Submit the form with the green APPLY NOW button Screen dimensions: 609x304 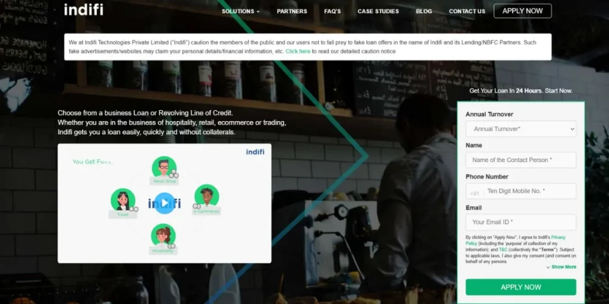click(521, 287)
